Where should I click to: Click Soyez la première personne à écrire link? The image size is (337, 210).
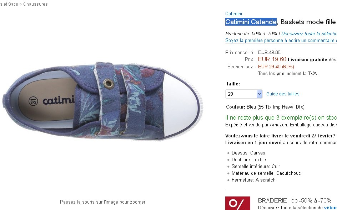281,41
